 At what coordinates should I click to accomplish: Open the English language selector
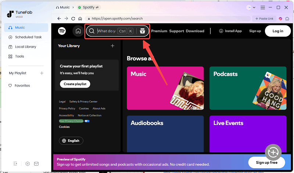click(x=71, y=141)
